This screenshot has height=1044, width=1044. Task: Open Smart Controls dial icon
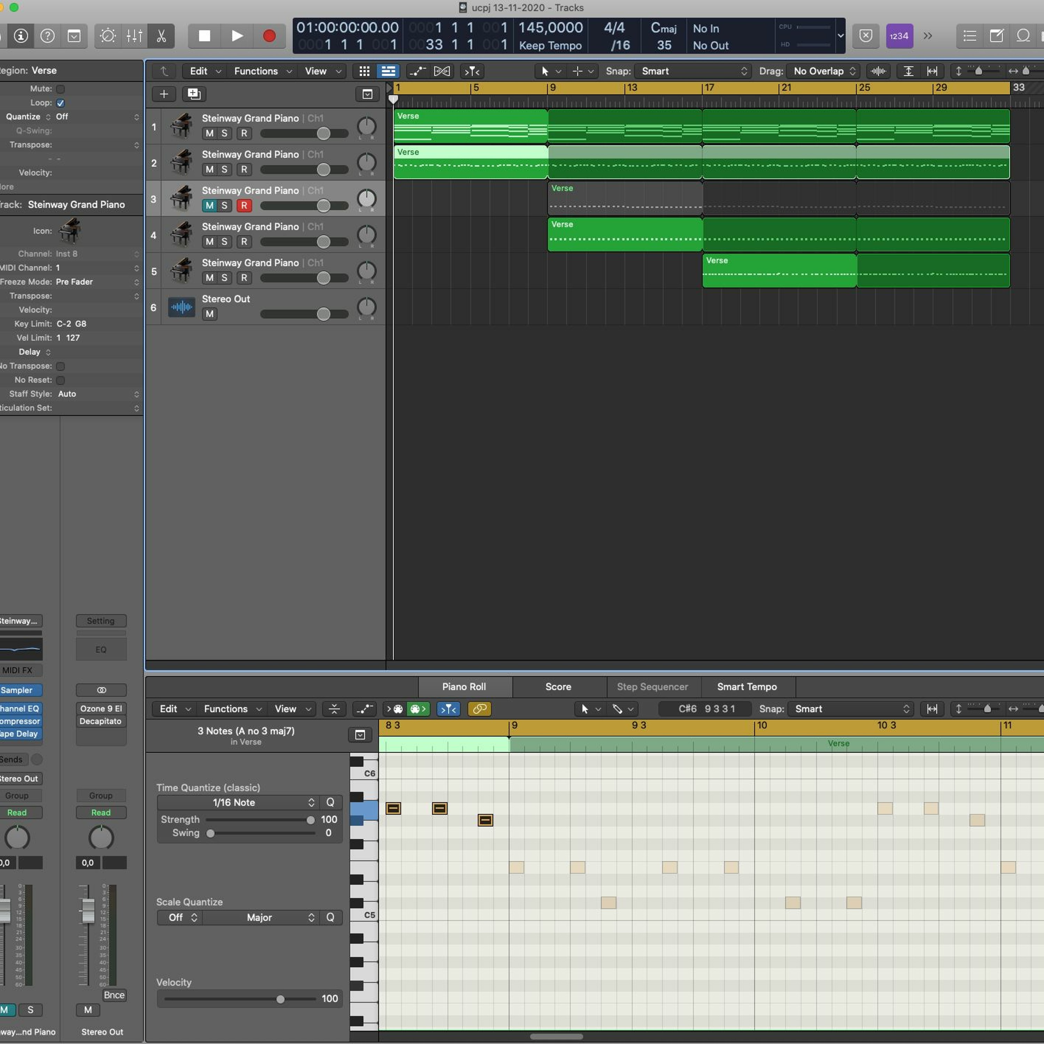coord(108,36)
